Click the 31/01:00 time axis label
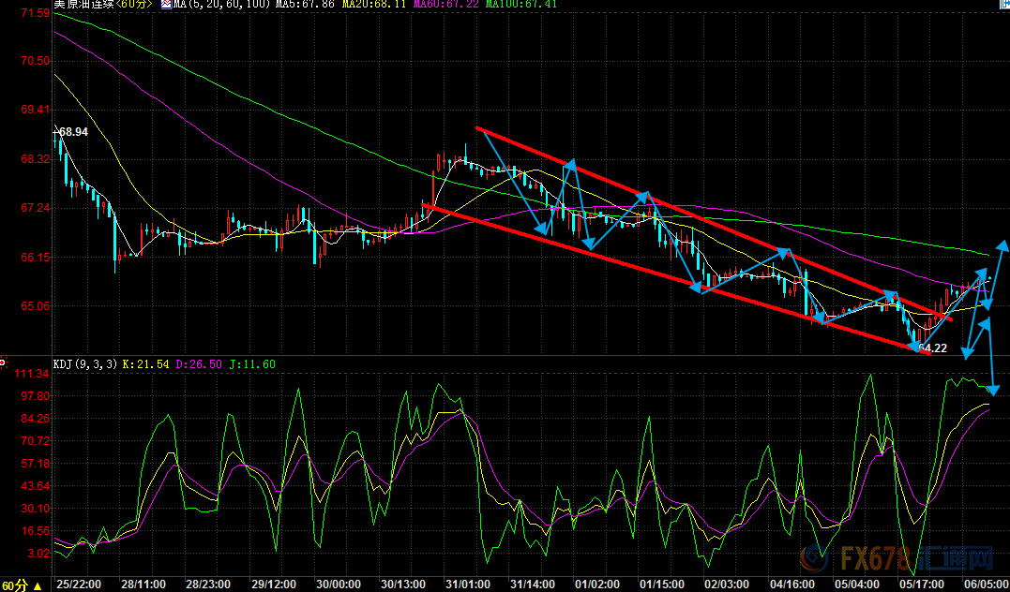1010x592 pixels. (x=470, y=584)
